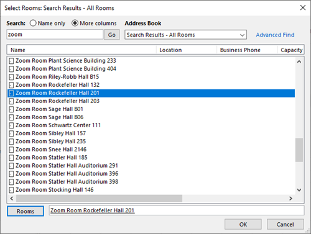Image resolution: width=311 pixels, height=234 pixels.
Task: Click room icon beside Rockefeller Hall 201
Action: pyautogui.click(x=11, y=93)
